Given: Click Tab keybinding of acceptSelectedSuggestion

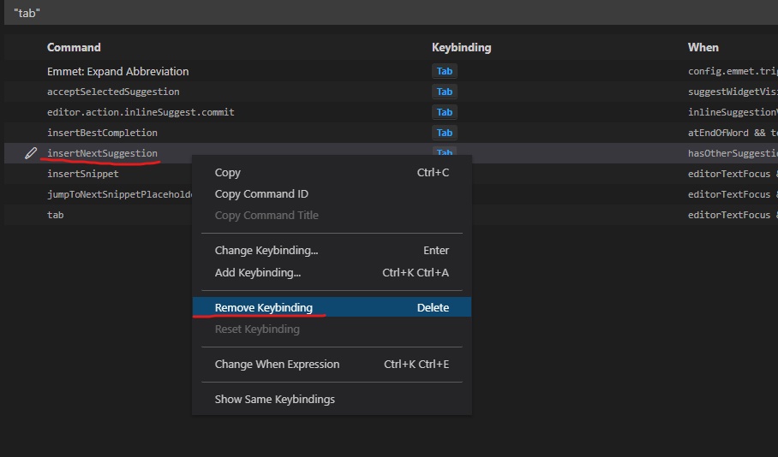Looking at the screenshot, I should tap(445, 92).
